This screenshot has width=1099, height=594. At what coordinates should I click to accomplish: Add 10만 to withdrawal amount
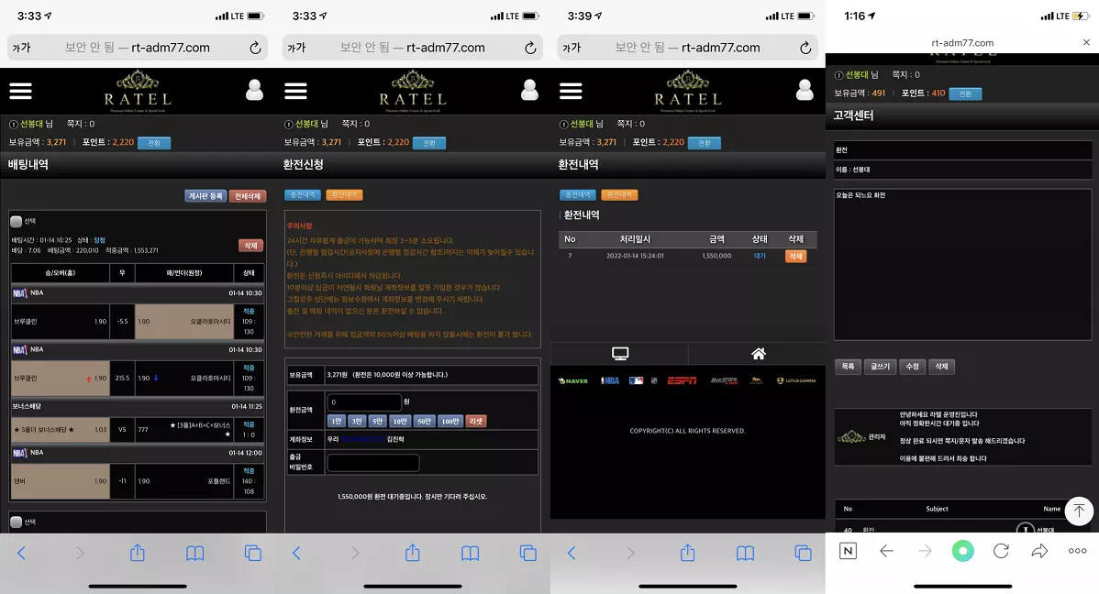(x=400, y=421)
